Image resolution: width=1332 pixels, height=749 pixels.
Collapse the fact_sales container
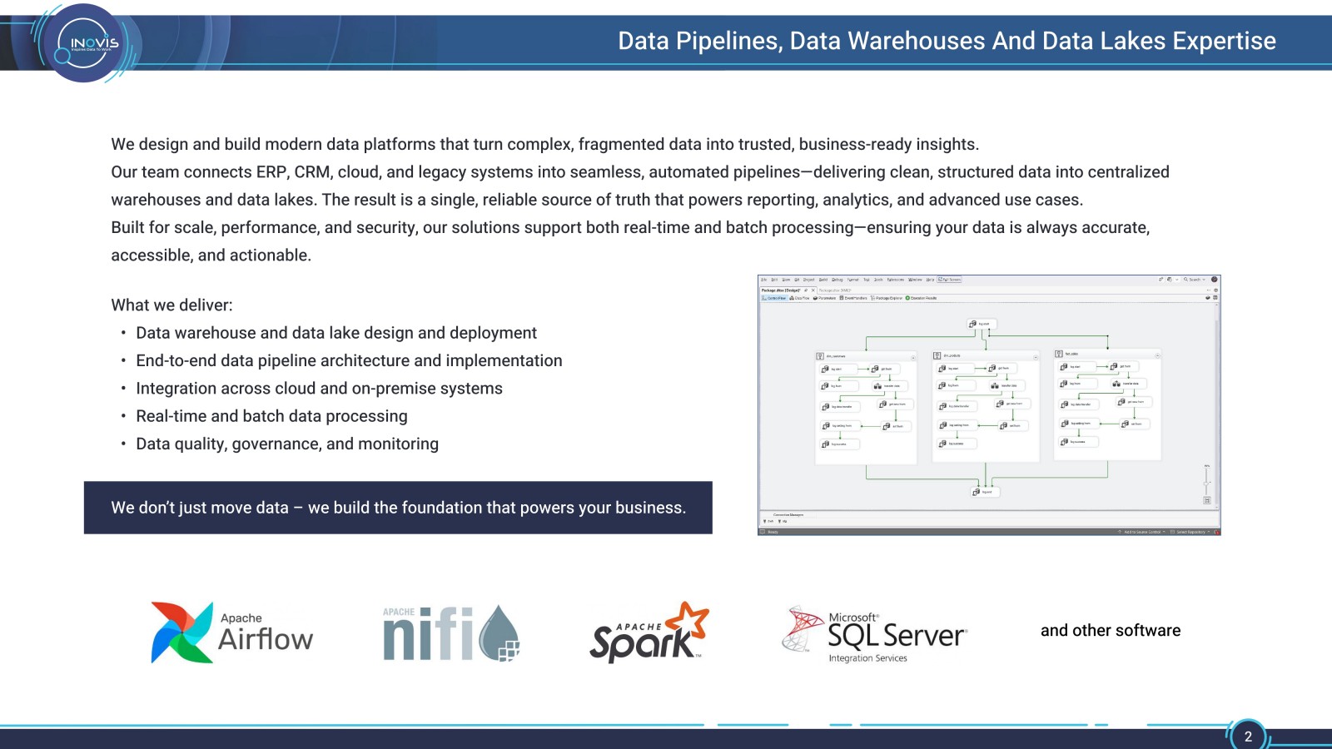(x=1157, y=355)
